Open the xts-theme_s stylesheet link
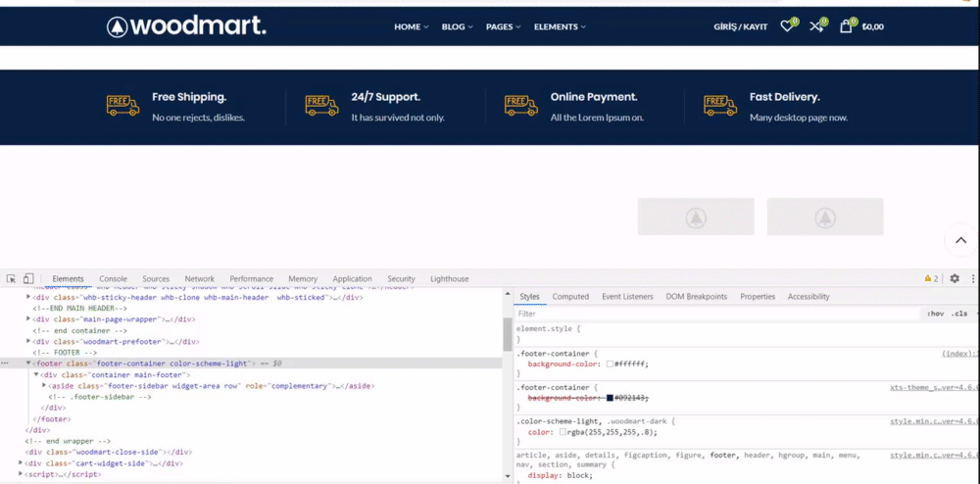The width and height of the screenshot is (980, 484). 933,387
